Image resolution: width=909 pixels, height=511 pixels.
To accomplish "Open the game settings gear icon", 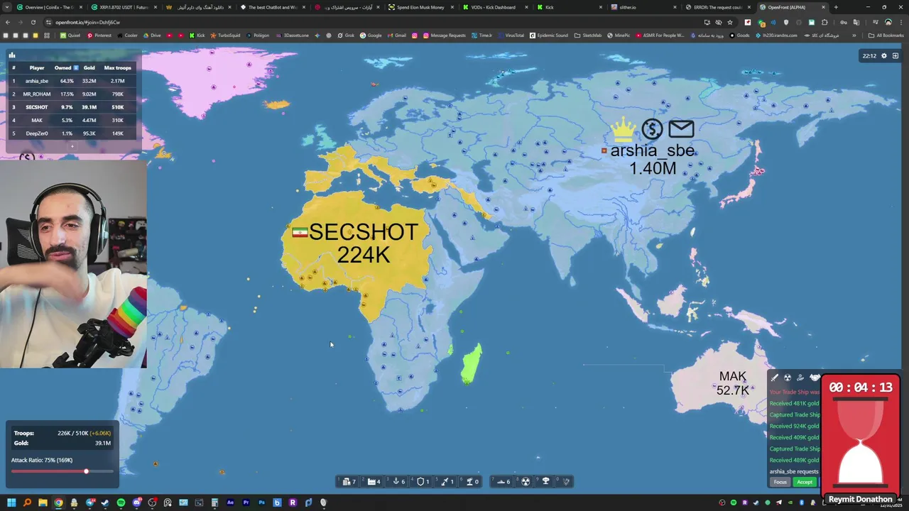I will pyautogui.click(x=884, y=56).
